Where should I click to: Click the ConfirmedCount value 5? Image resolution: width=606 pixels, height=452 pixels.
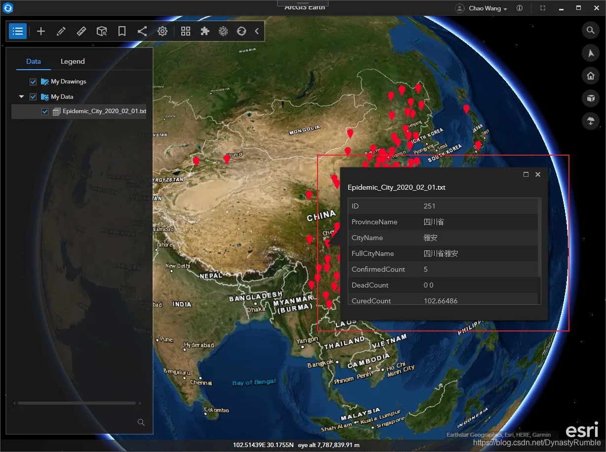tap(426, 269)
